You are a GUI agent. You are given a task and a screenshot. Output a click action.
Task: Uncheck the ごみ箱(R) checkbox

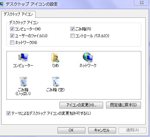(x=72, y=29)
